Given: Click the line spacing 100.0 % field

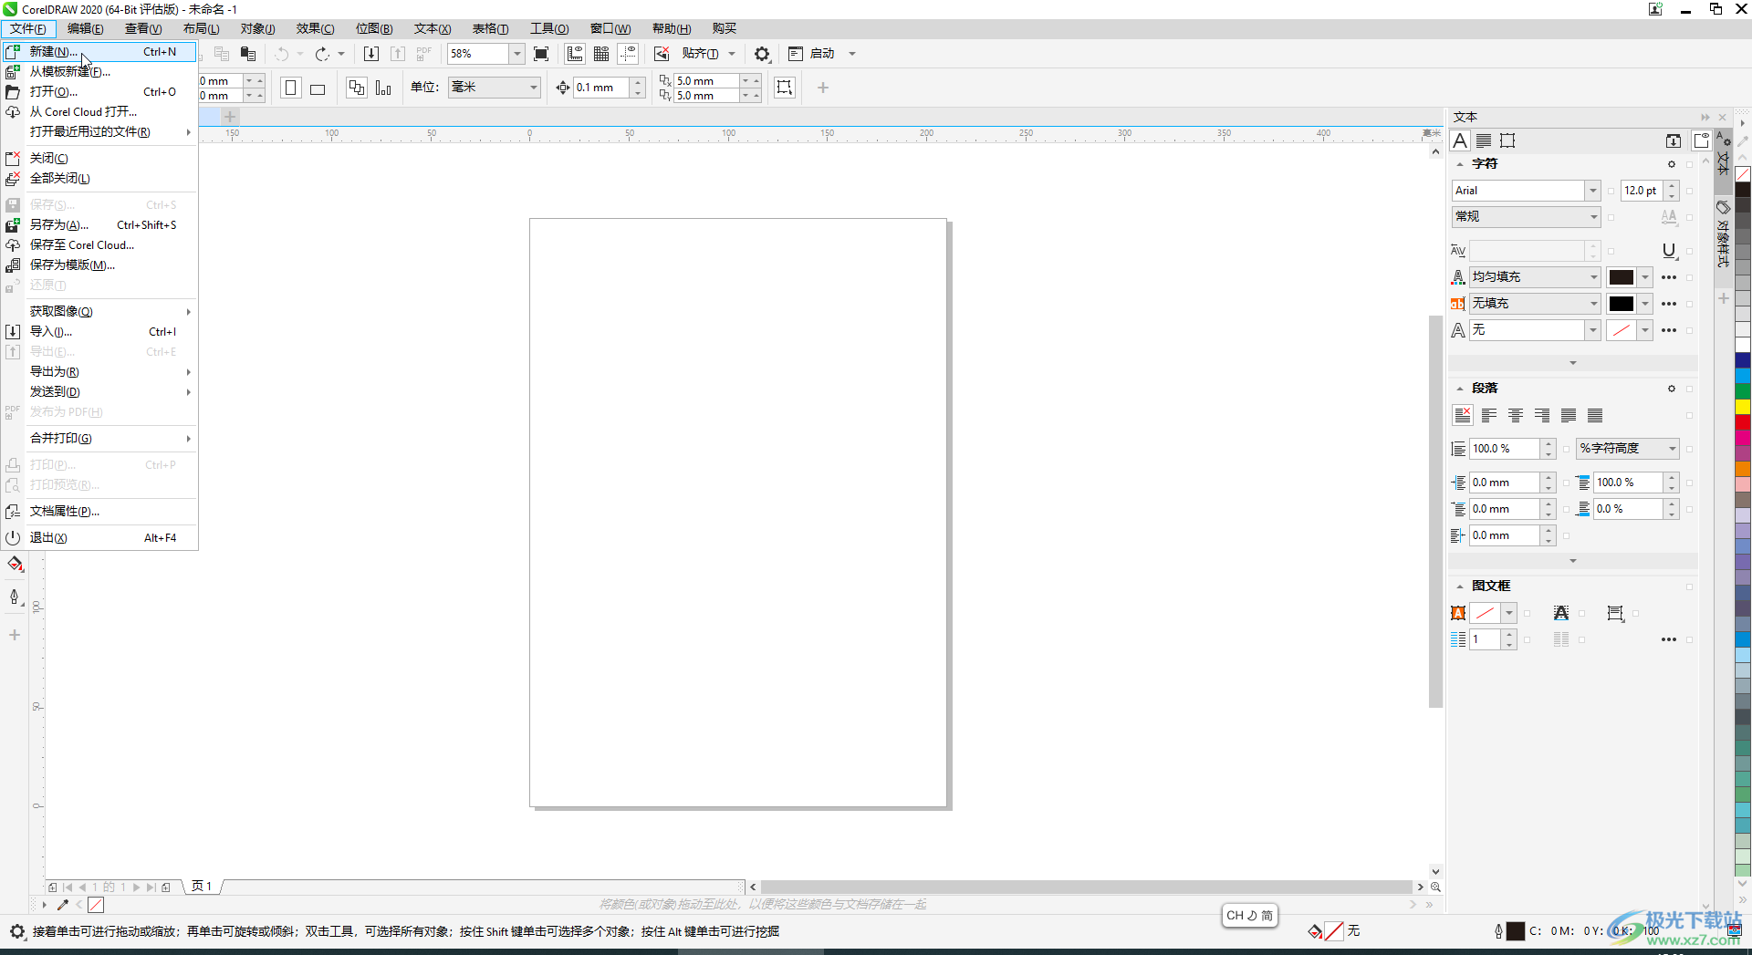Looking at the screenshot, I should pos(1505,449).
